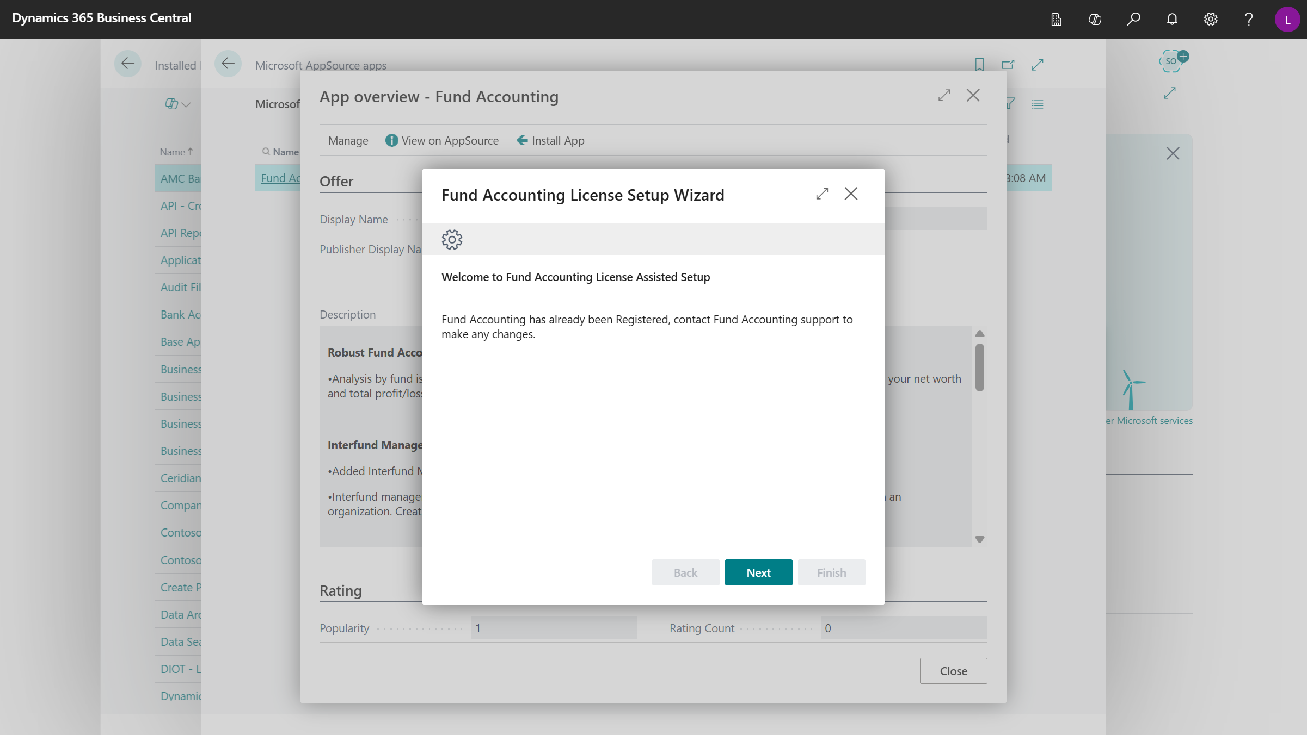Click Next in the setup wizard

coord(758,572)
